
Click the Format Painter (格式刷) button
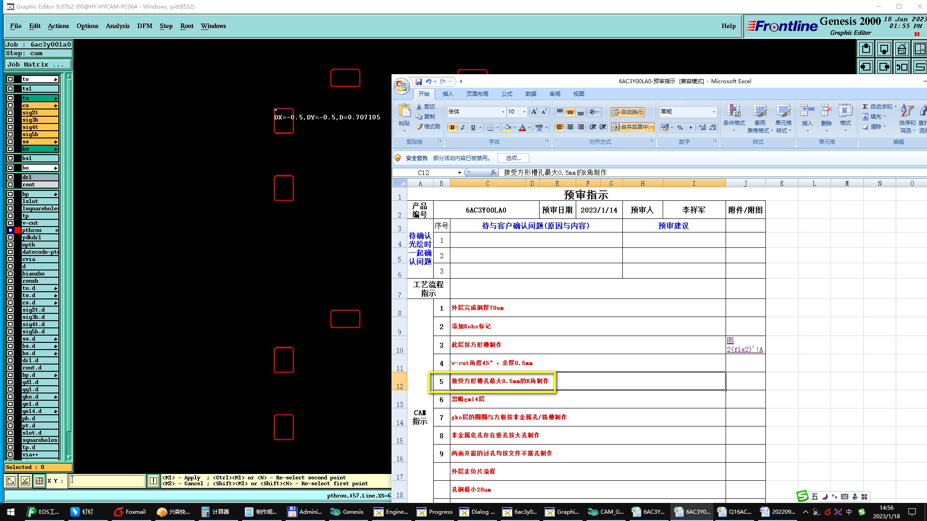[x=428, y=127]
